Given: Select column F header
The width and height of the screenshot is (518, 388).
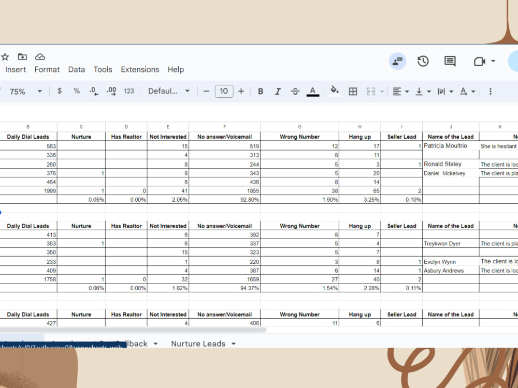Looking at the screenshot, I should 225,127.
